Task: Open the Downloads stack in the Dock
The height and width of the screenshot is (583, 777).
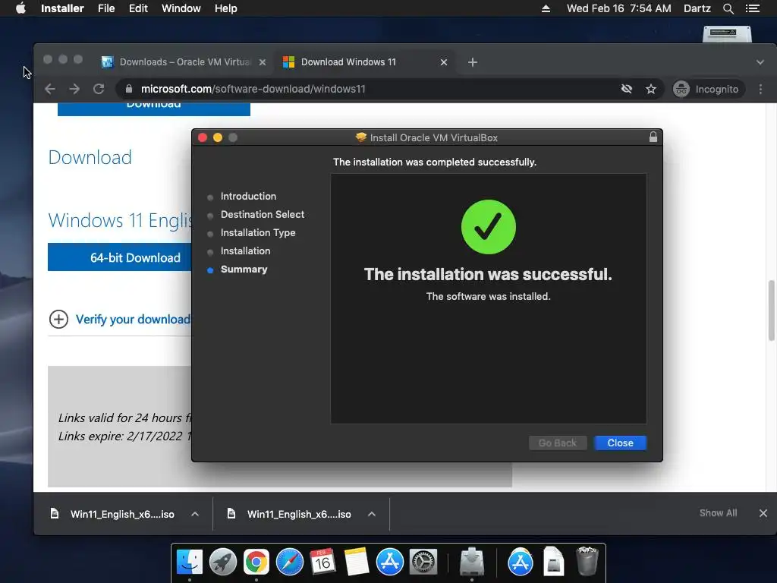Action: click(x=553, y=562)
